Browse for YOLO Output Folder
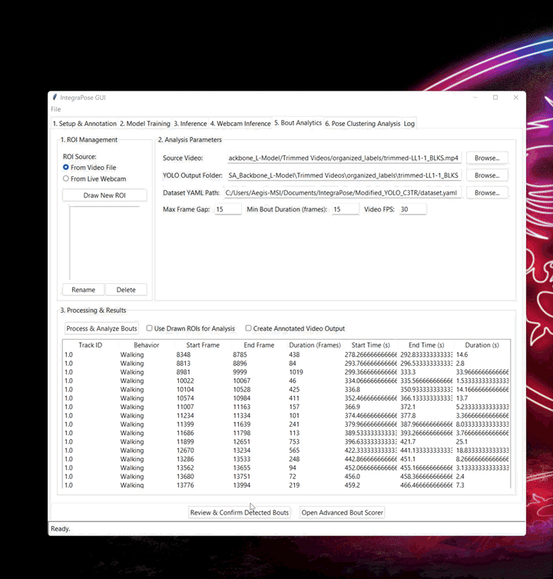Viewport: 553px width, 579px height. 487,175
